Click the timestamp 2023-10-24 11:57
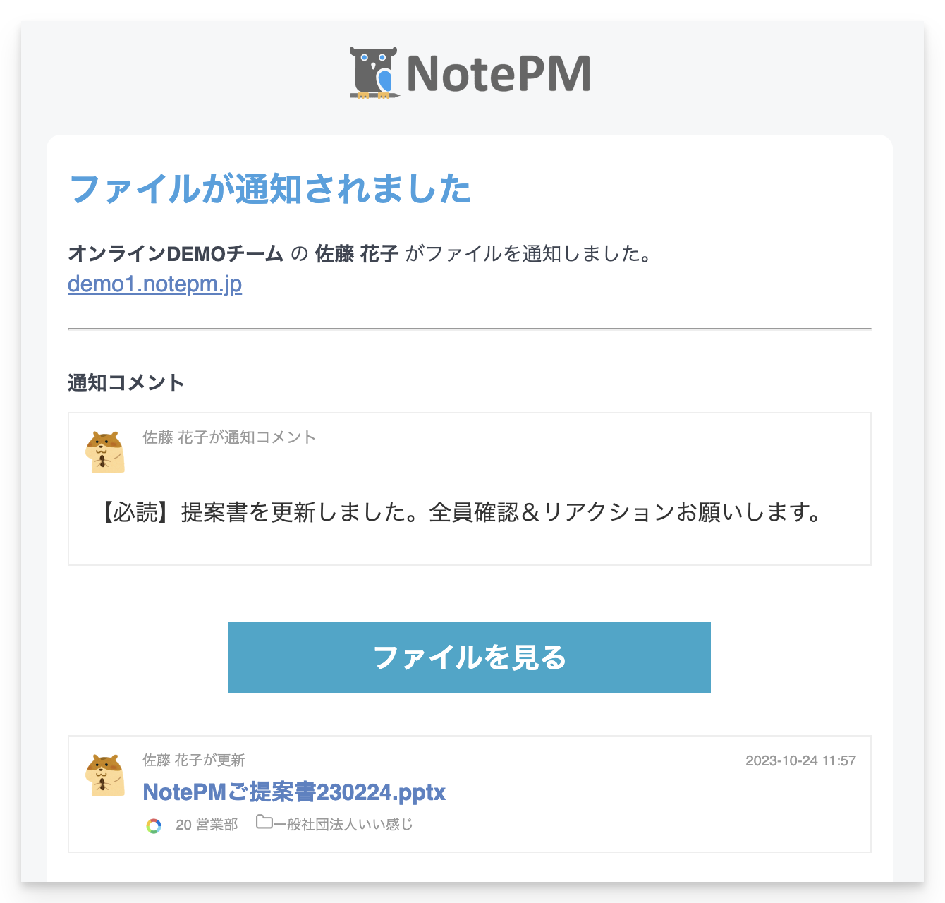Image resolution: width=945 pixels, height=903 pixels. (800, 760)
